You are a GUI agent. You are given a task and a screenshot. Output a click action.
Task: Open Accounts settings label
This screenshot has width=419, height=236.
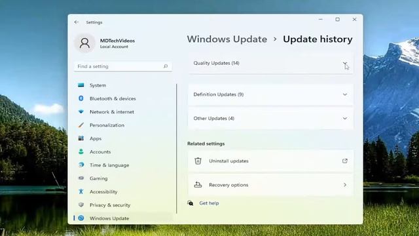(100, 151)
